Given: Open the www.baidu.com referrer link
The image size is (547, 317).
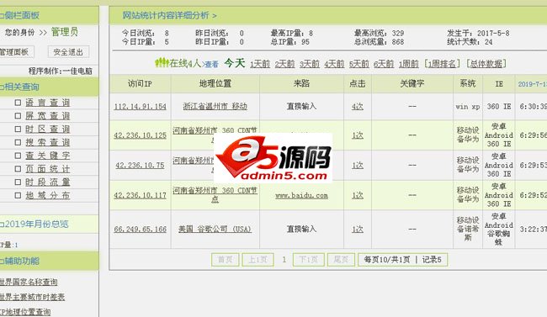Looking at the screenshot, I should (x=302, y=195).
